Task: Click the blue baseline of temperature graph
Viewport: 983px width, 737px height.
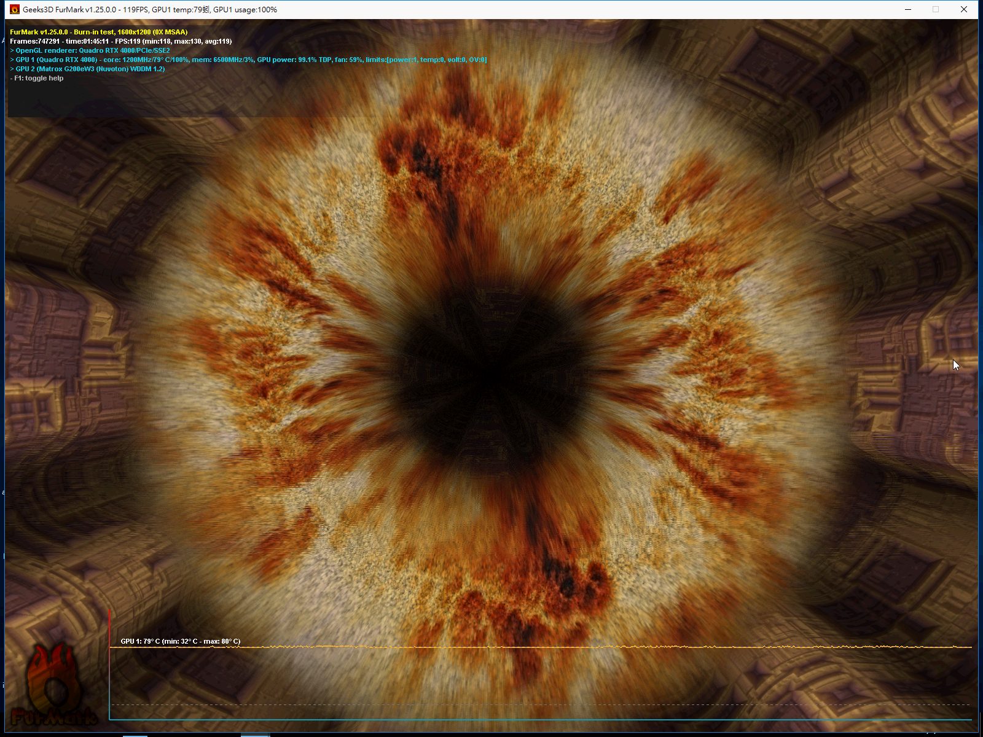Action: [x=541, y=719]
